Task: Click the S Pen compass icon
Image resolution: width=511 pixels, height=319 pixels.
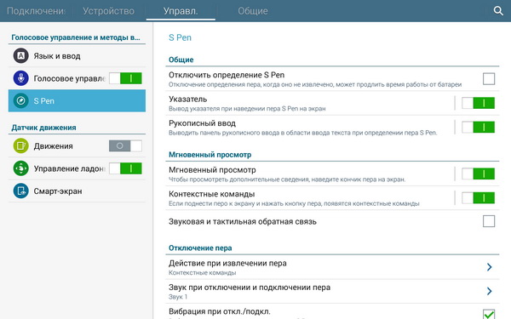Action: [20, 101]
